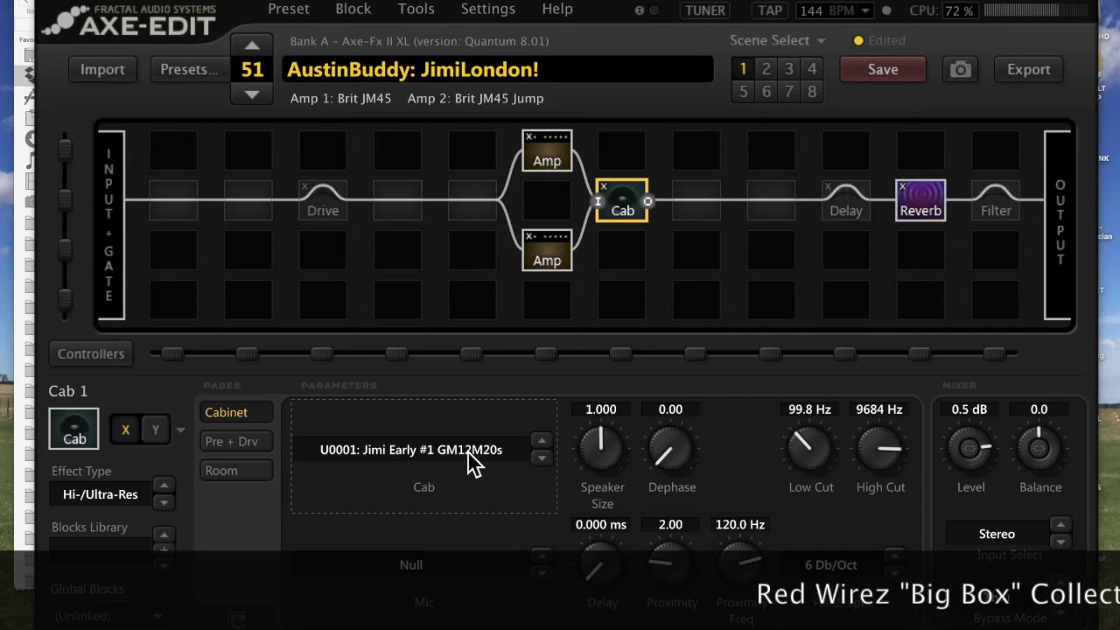The width and height of the screenshot is (1120, 630).
Task: Click the Speaker Size knob
Action: point(601,448)
